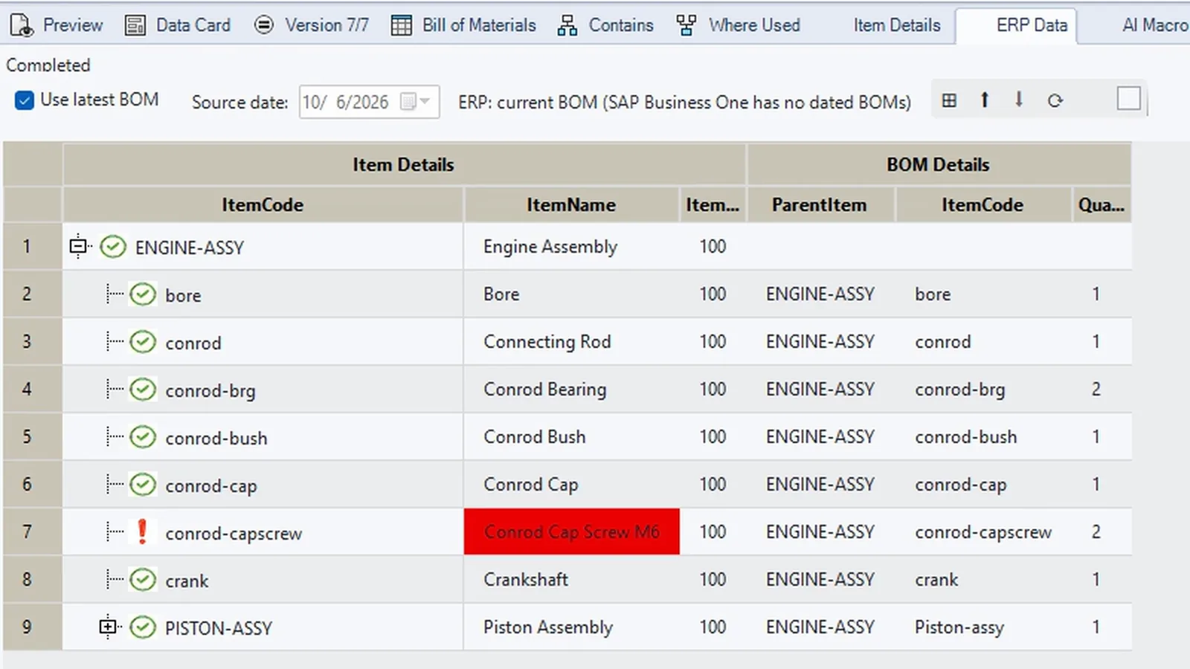Screen dimensions: 1190x669
Task: Click the Qua... column header
Action: (x=1101, y=204)
